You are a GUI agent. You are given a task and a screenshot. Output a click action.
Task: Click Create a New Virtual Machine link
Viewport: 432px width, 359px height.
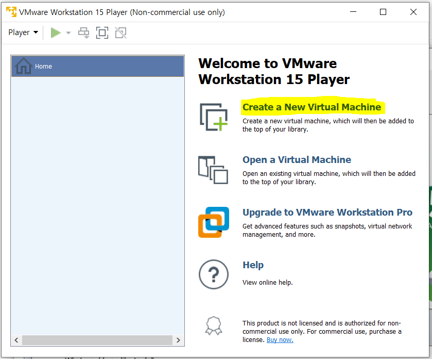tap(312, 107)
